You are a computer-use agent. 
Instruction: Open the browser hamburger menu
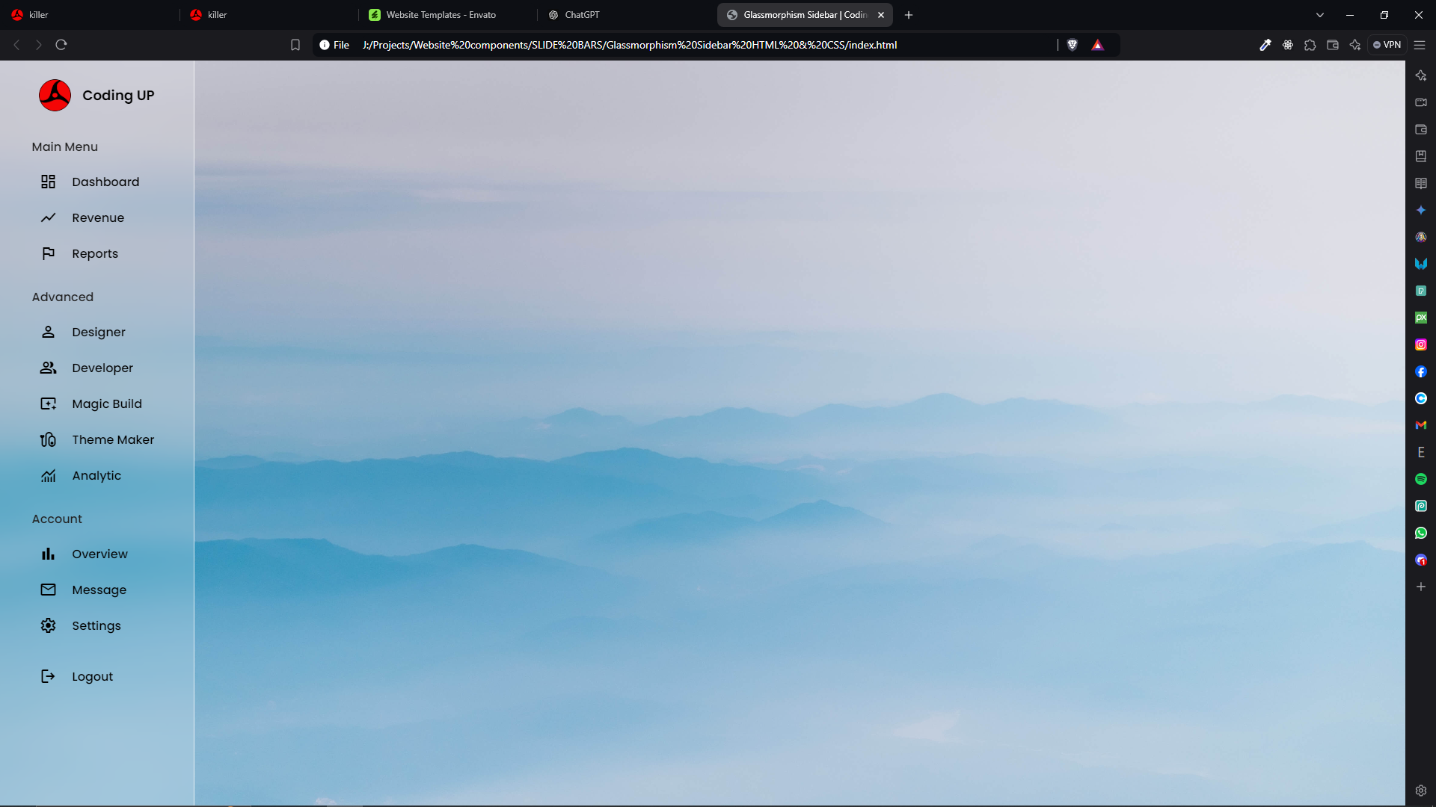(x=1420, y=45)
